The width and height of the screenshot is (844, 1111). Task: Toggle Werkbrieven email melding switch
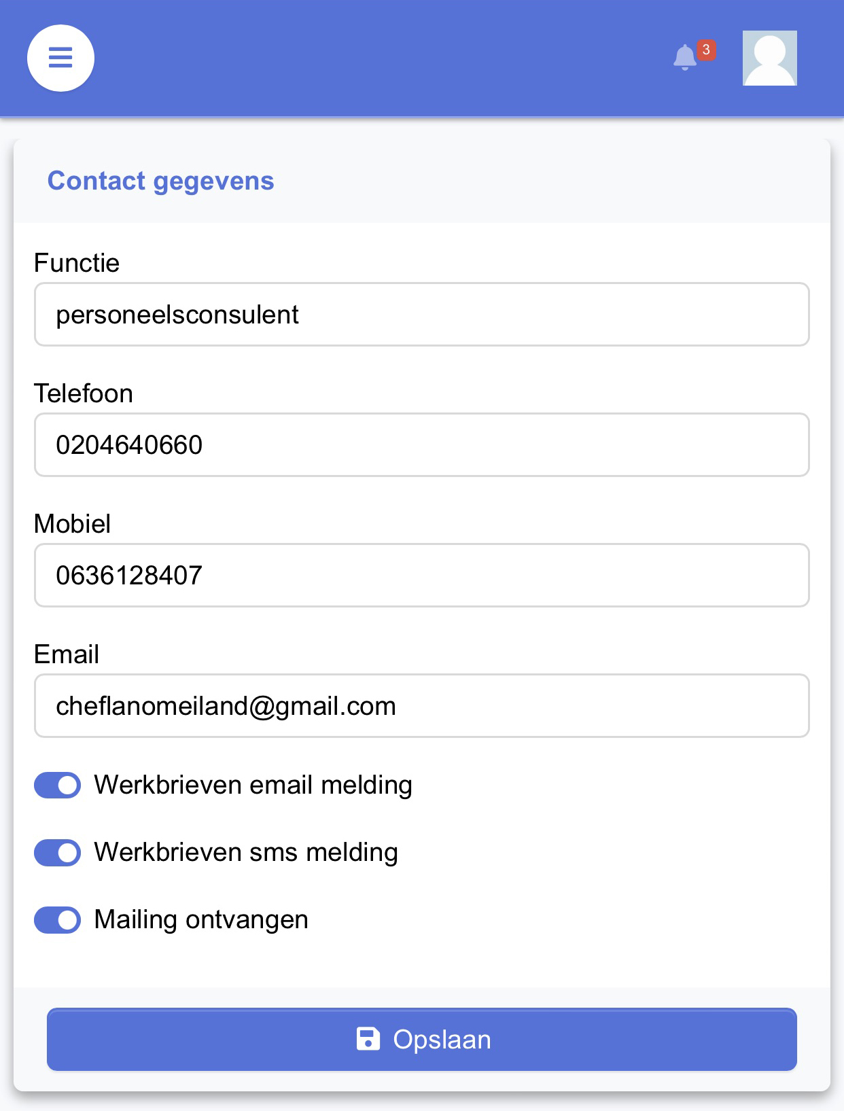click(58, 785)
